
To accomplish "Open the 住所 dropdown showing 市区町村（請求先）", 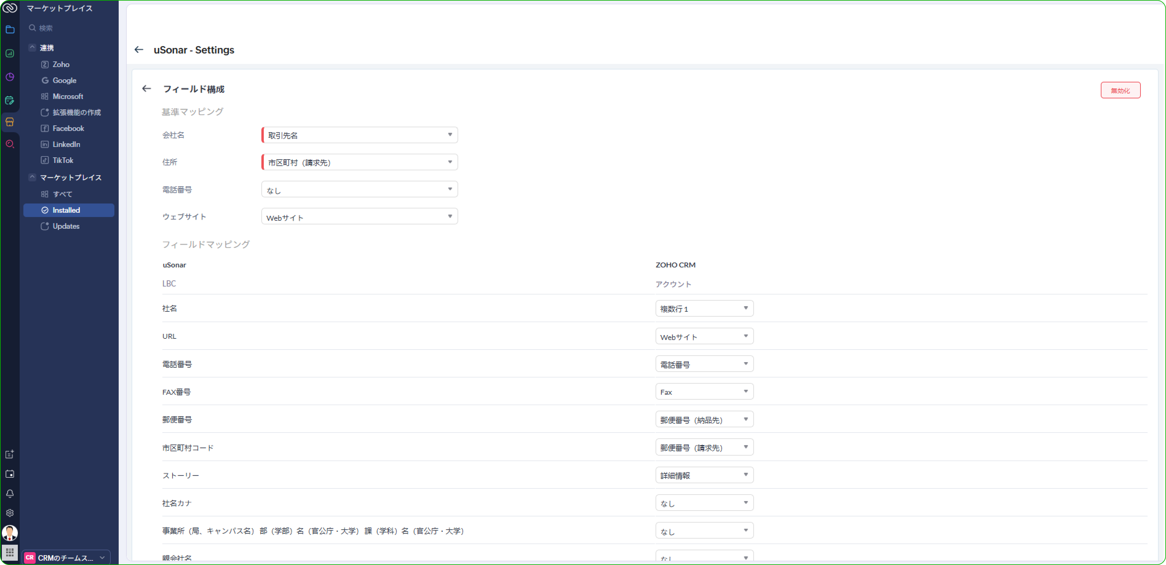I will click(x=359, y=162).
